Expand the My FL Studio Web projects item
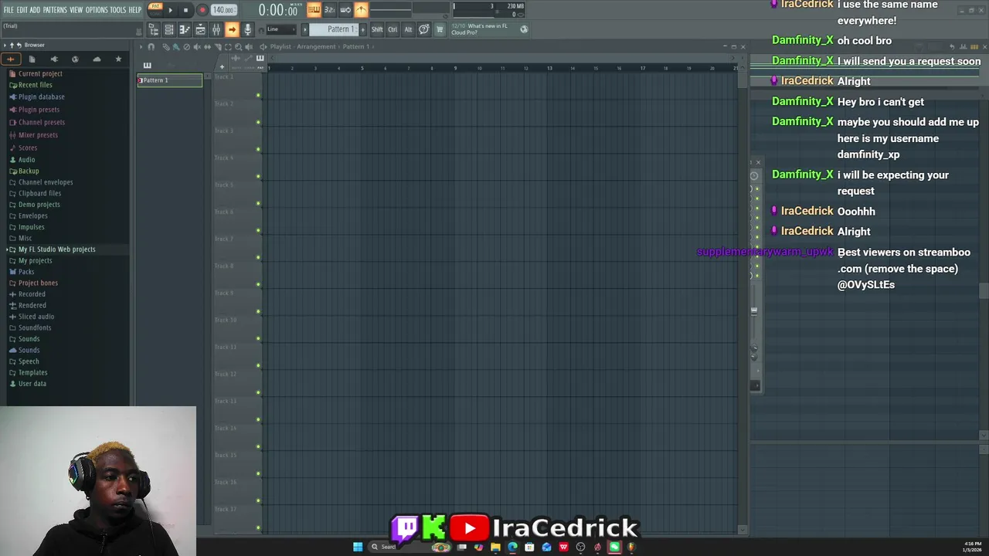This screenshot has width=989, height=556. 56,249
